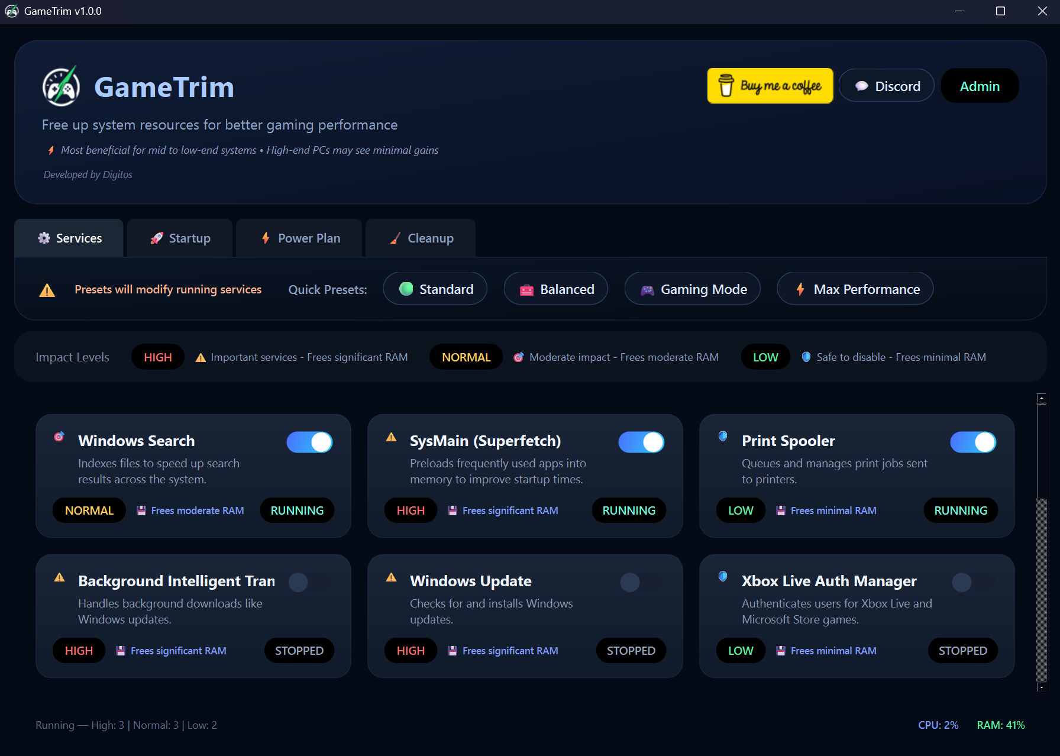This screenshot has width=1060, height=756.
Task: Click the target icon on the Windows Search card
Action: [x=59, y=437]
